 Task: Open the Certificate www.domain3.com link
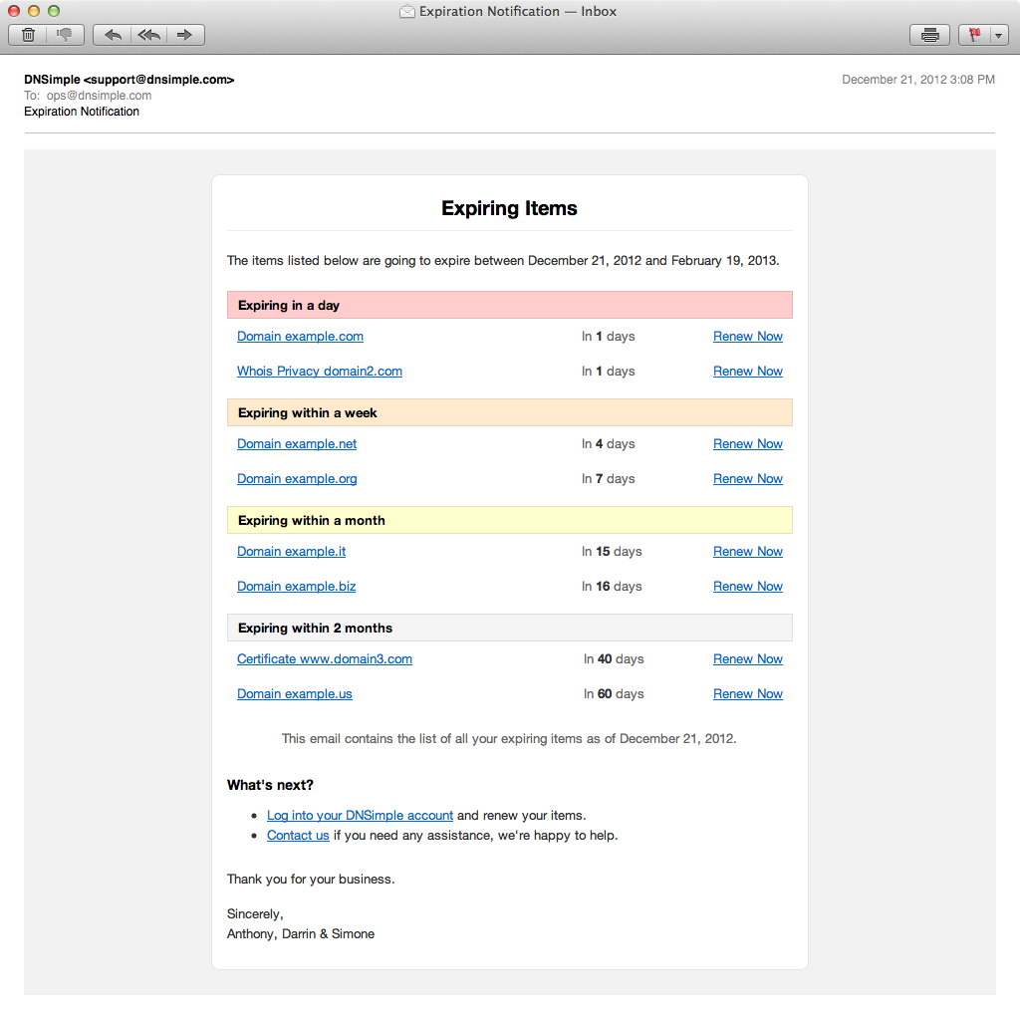pyautogui.click(x=325, y=659)
